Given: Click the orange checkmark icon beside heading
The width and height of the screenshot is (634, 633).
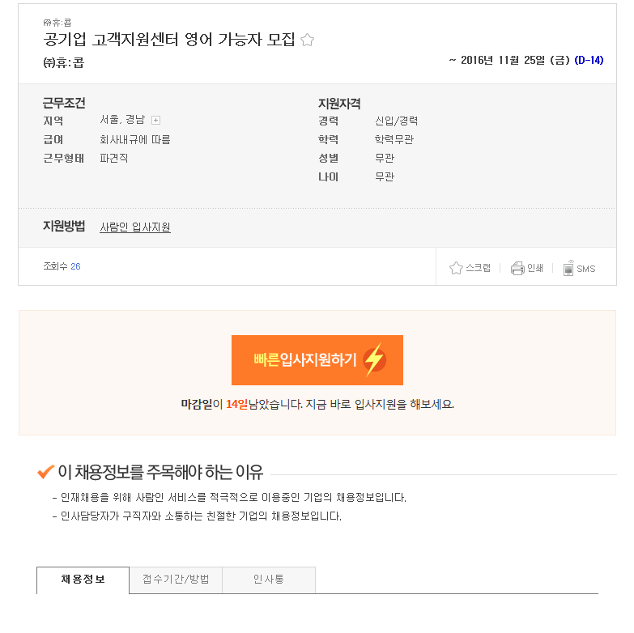Looking at the screenshot, I should 45,471.
